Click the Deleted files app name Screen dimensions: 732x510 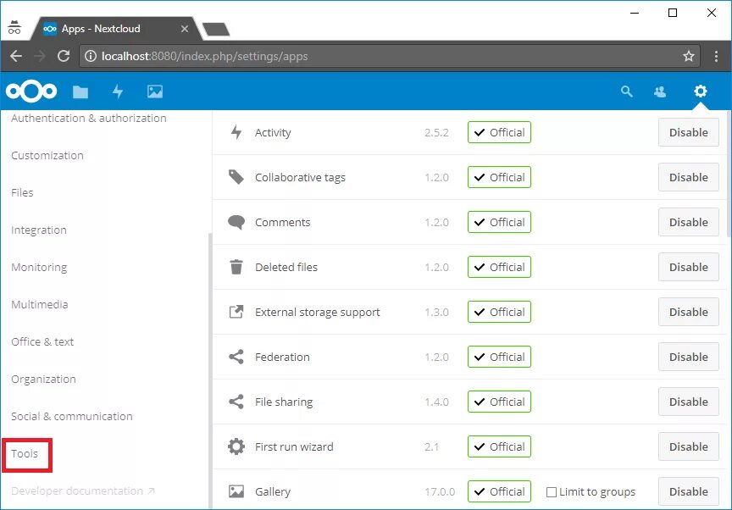pos(286,267)
